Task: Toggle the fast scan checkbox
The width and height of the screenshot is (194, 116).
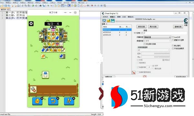Action: 138,67
